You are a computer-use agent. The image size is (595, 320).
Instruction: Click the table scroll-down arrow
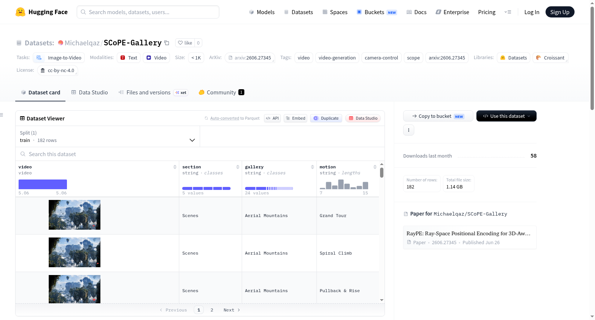pyautogui.click(x=382, y=300)
